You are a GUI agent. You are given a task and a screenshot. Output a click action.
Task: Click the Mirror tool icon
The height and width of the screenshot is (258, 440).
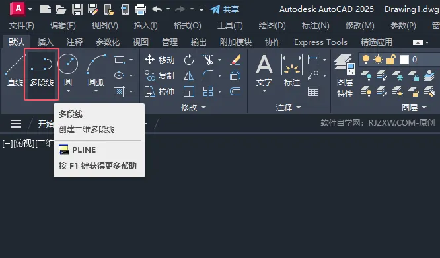tap(188, 75)
